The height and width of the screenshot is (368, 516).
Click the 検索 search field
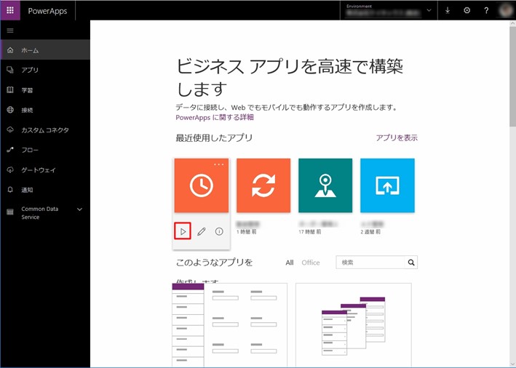tap(370, 263)
